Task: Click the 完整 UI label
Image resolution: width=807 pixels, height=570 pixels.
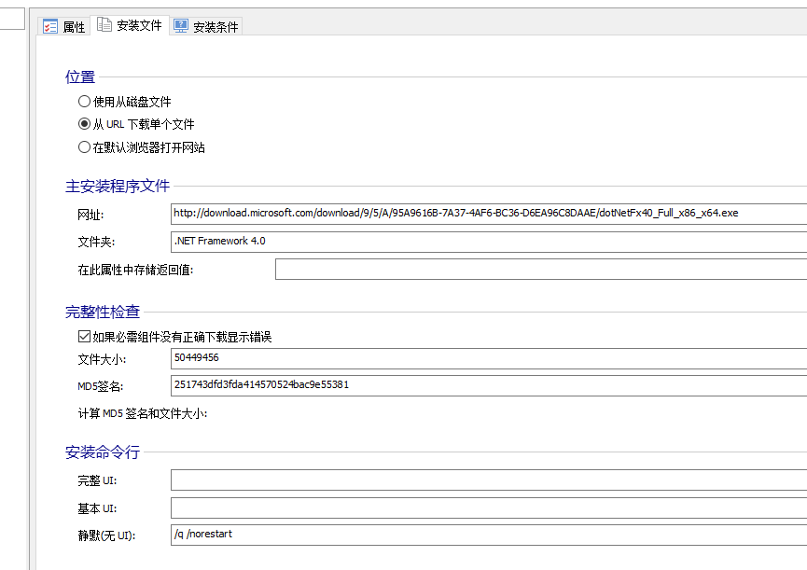Action: [x=97, y=480]
